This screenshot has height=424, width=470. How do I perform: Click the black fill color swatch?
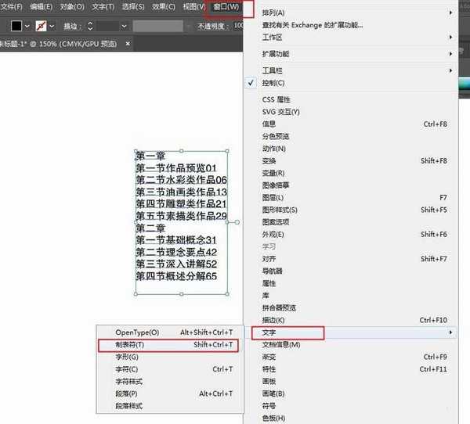16,26
